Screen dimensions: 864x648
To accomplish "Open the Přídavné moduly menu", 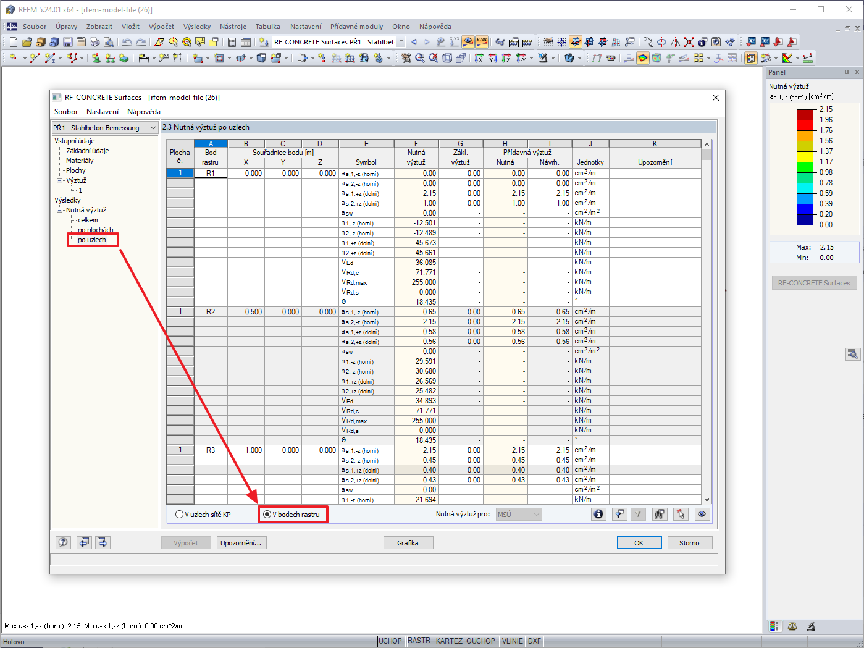I will pyautogui.click(x=356, y=27).
